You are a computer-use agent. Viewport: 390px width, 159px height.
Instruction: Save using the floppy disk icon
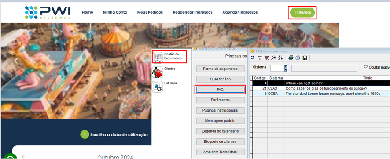coord(305,58)
